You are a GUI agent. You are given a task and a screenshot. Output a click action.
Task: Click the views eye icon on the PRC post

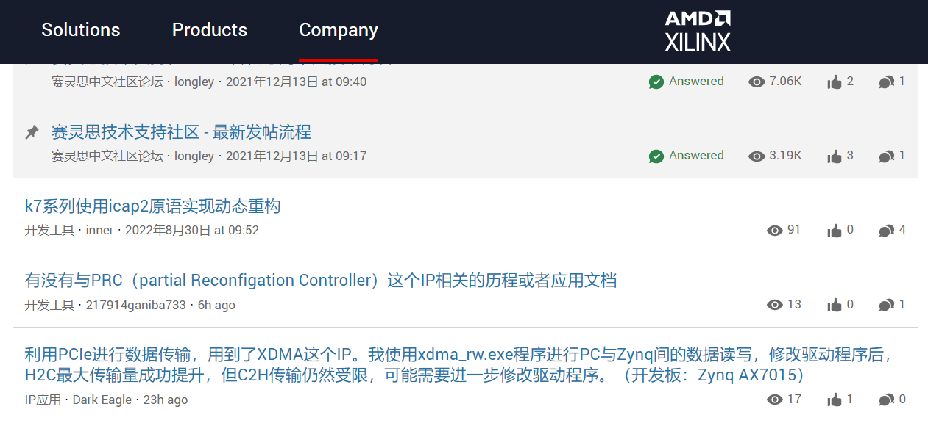(x=774, y=305)
